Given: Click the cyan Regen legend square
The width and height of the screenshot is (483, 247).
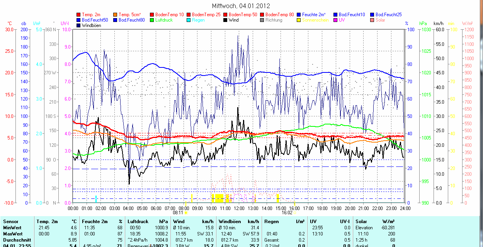Looking at the screenshot, I should [189, 20].
